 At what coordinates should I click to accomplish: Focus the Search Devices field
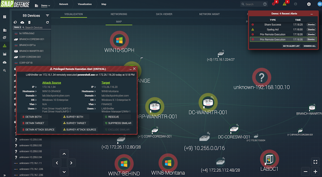click(37, 27)
